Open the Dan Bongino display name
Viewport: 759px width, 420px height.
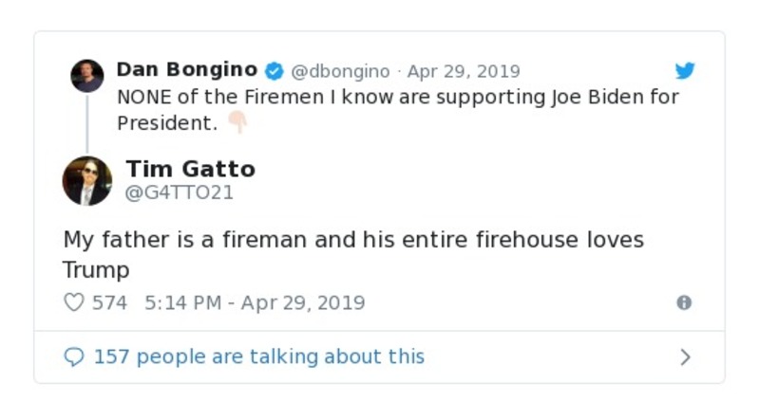(186, 70)
